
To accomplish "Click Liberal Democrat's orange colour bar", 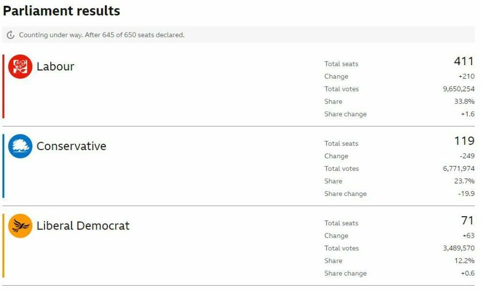I will (x=3, y=245).
